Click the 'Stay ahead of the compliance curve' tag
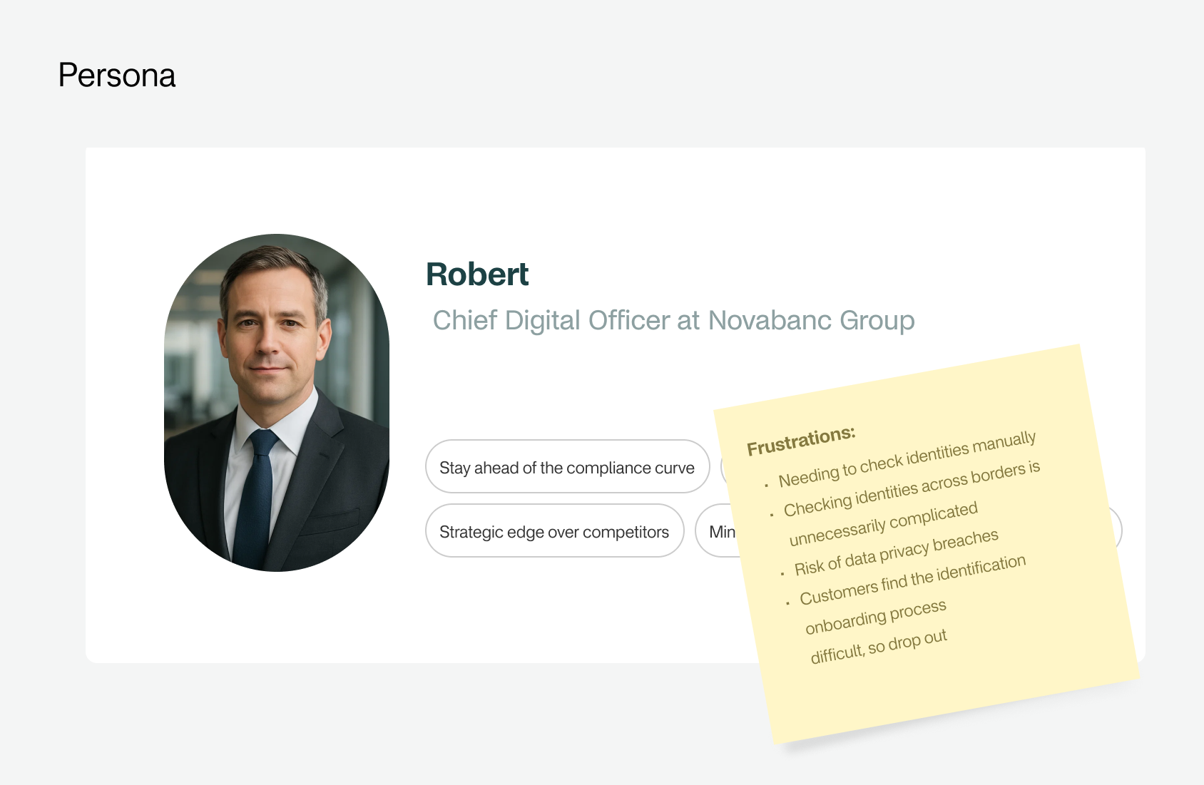This screenshot has width=1204, height=785. pos(567,467)
